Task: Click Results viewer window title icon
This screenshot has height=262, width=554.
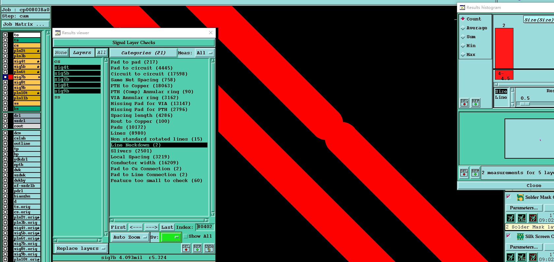Action: click(58, 33)
